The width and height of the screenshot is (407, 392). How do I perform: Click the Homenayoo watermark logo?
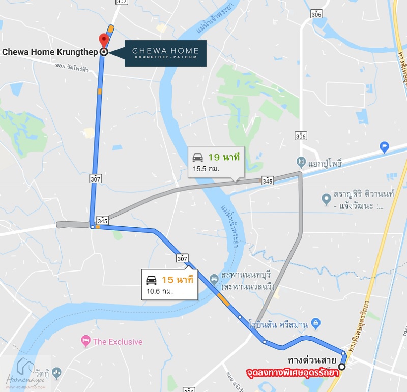click(x=25, y=374)
